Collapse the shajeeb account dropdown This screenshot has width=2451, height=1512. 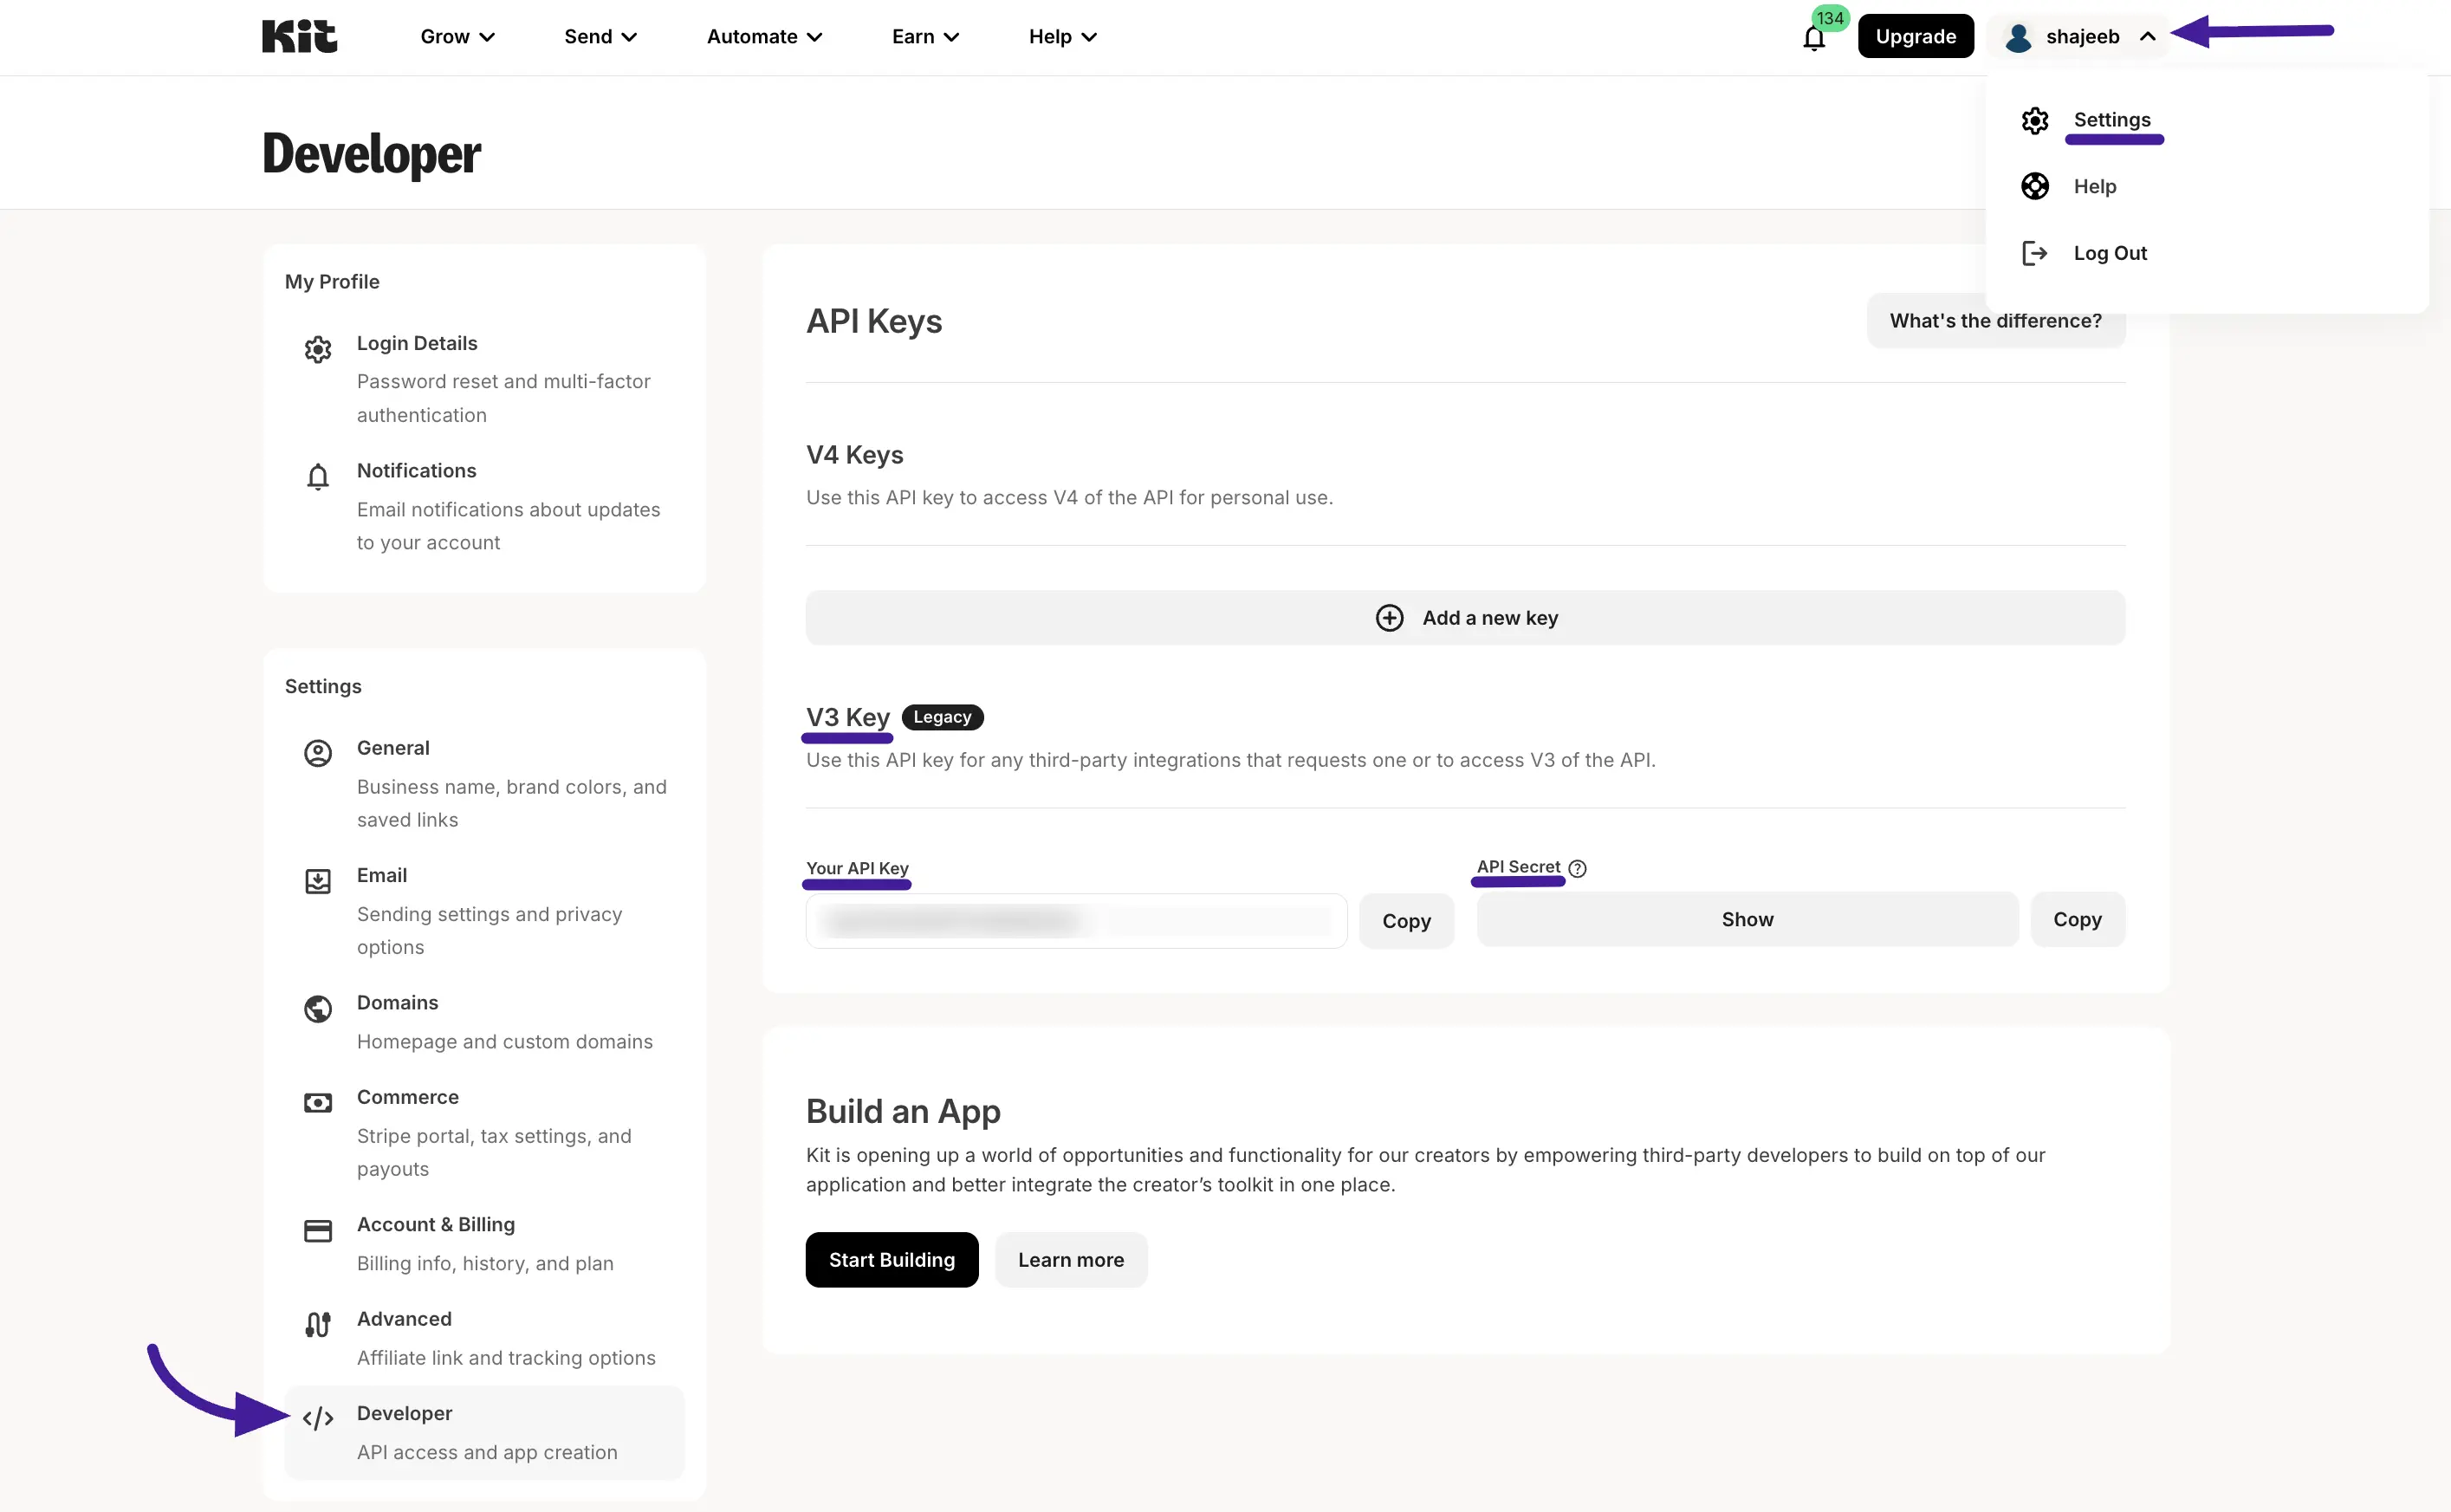coord(2079,37)
